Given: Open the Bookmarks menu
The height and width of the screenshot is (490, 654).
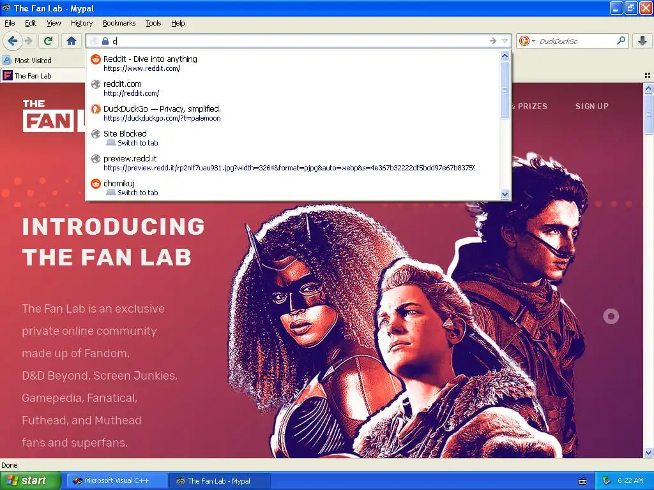Looking at the screenshot, I should pyautogui.click(x=119, y=23).
